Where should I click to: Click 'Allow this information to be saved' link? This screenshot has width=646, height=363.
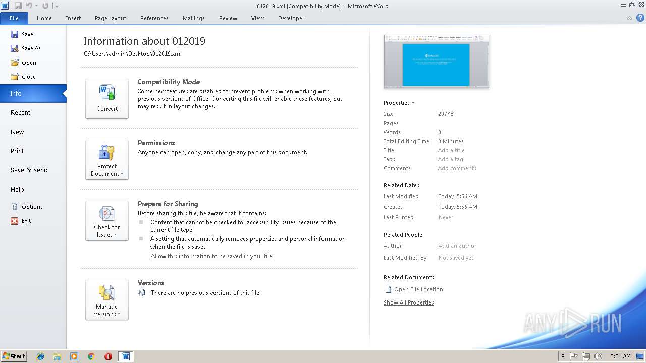(x=211, y=256)
